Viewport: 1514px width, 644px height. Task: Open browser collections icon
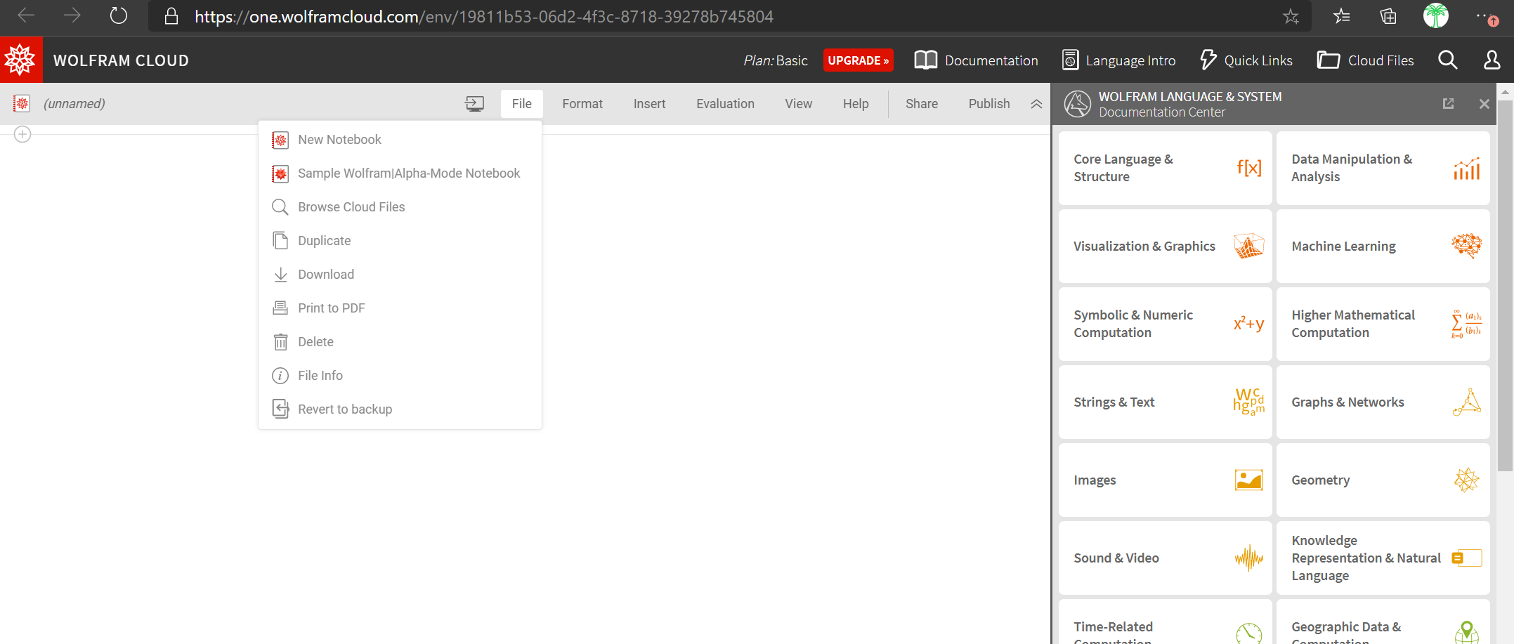point(1388,16)
